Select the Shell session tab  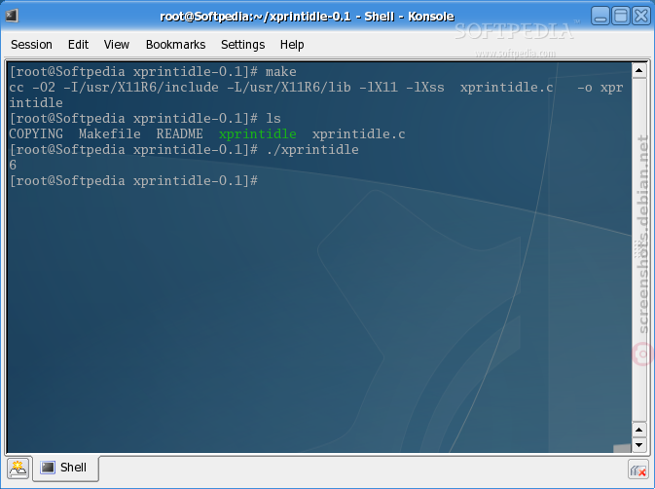65,468
